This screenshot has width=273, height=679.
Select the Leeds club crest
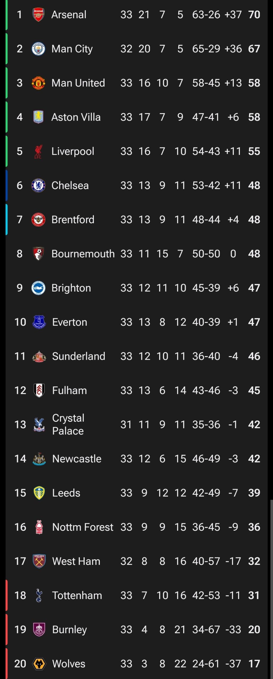click(39, 493)
